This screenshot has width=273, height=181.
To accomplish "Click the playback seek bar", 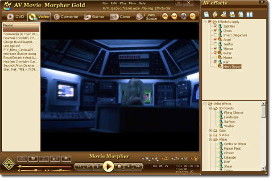I will tap(45, 167).
